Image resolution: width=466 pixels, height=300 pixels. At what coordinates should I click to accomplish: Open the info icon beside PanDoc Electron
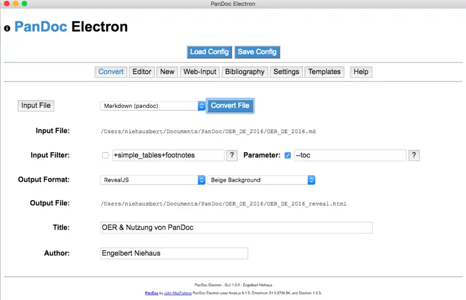pyautogui.click(x=7, y=28)
